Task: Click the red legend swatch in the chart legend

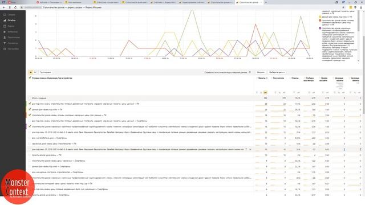Action: click(320, 20)
